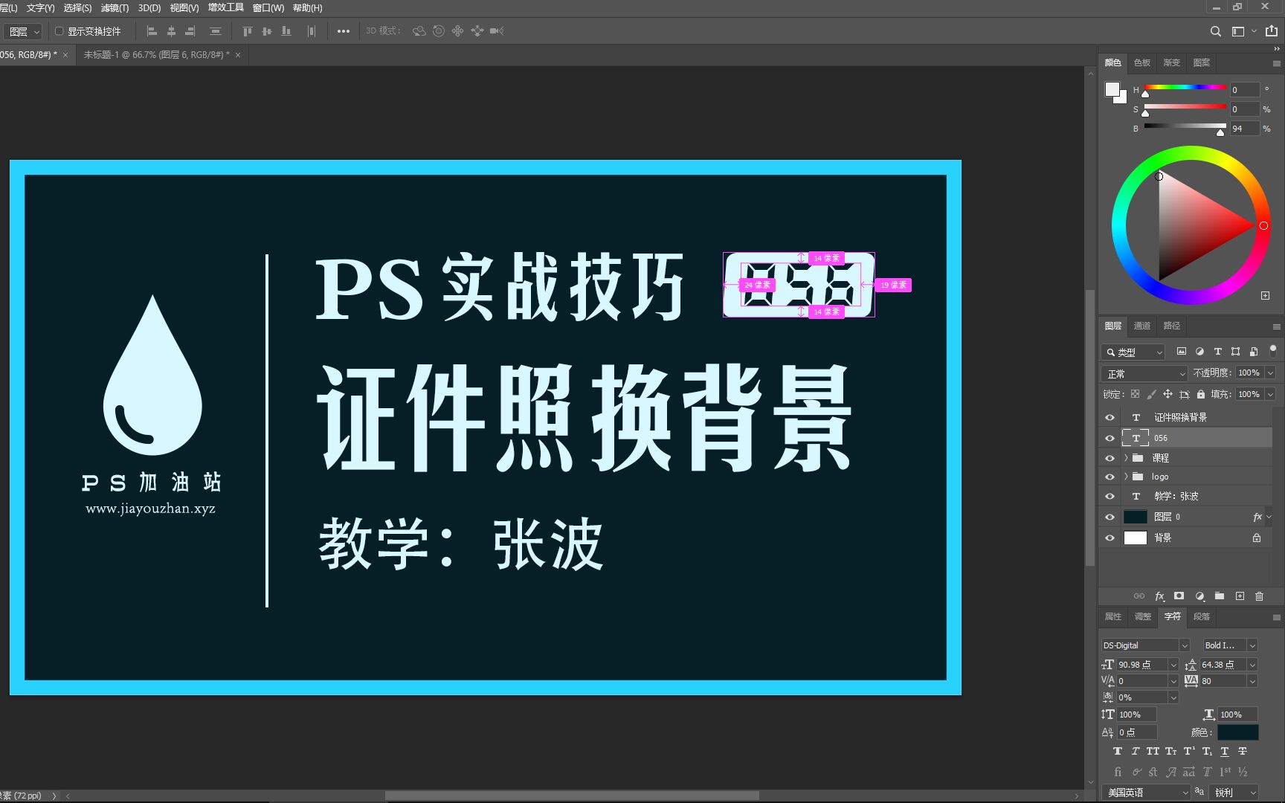
Task: Open the 图层 auto-select dropdown in options bar
Action: pos(25,31)
